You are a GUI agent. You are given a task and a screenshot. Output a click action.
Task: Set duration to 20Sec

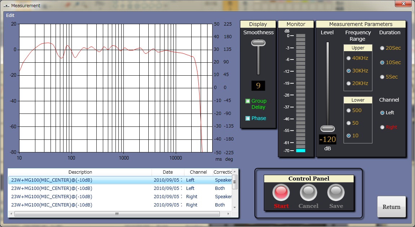coord(382,48)
